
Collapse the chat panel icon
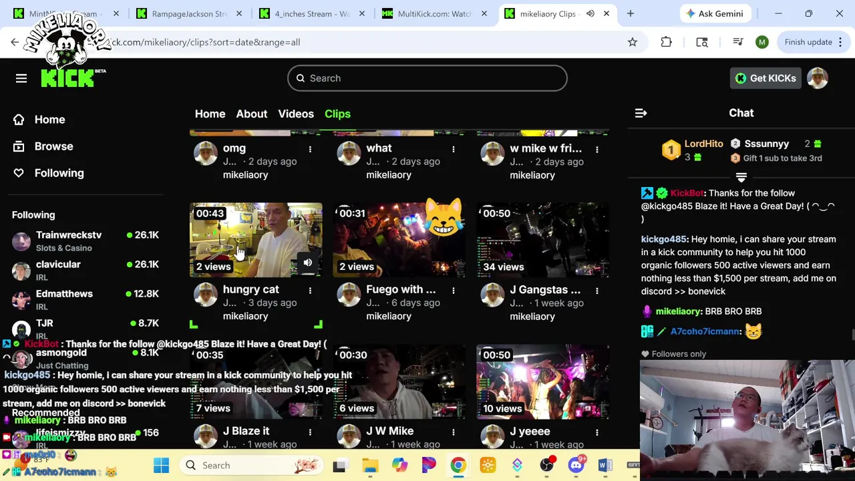tap(641, 113)
